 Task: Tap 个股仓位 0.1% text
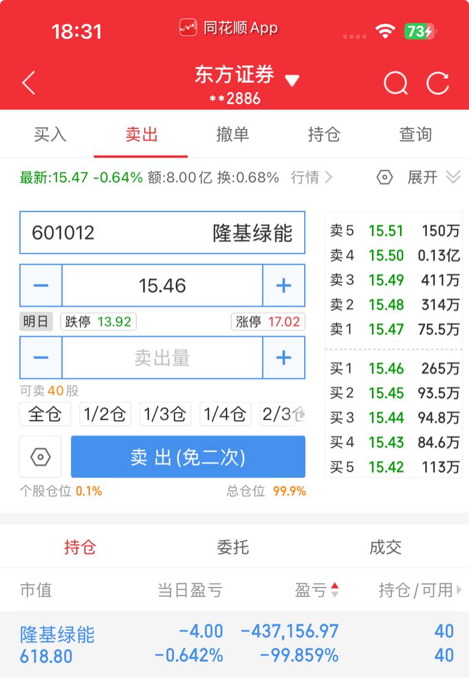[61, 491]
